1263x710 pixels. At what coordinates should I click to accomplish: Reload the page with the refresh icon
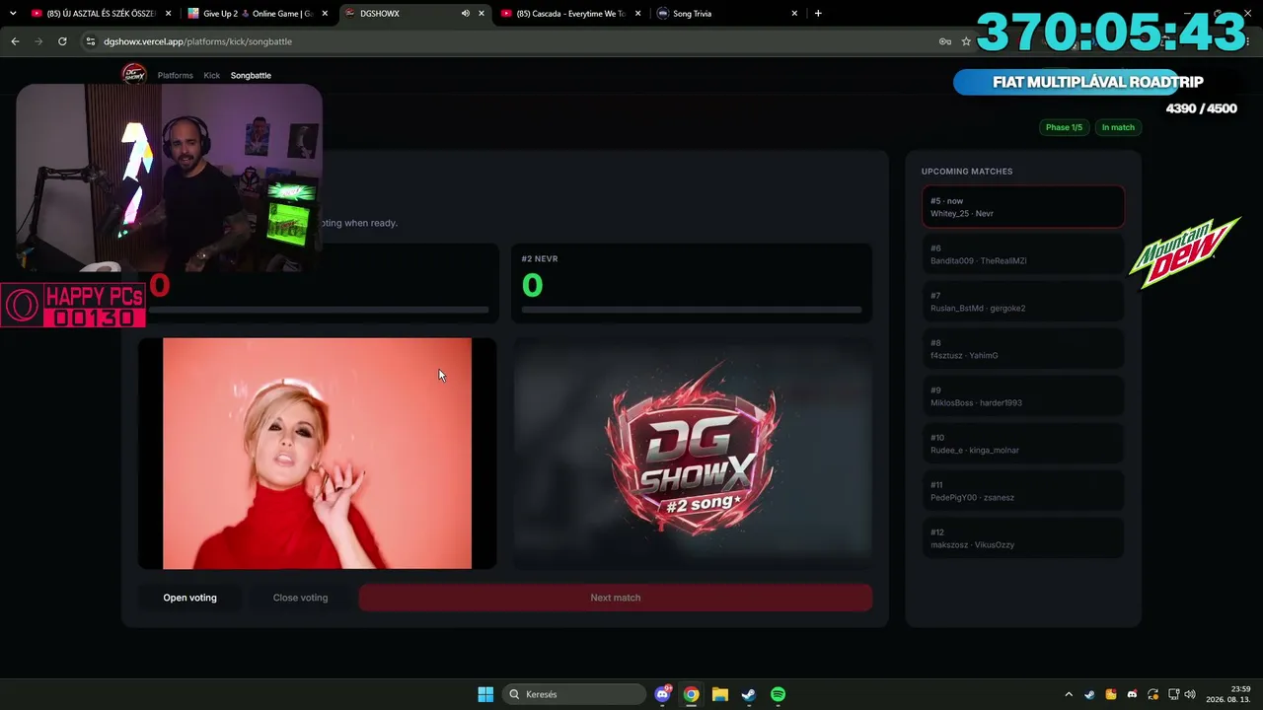pyautogui.click(x=62, y=41)
